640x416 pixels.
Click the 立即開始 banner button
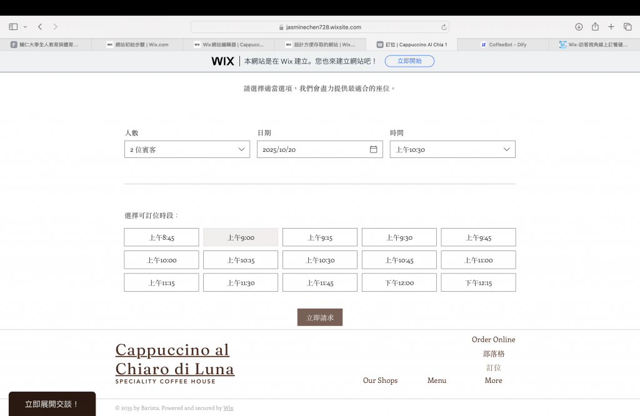tap(409, 61)
